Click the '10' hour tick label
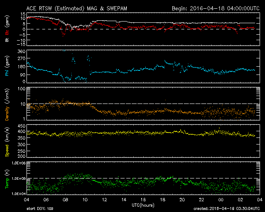This screenshot has height=212, width=265. tap(85, 200)
